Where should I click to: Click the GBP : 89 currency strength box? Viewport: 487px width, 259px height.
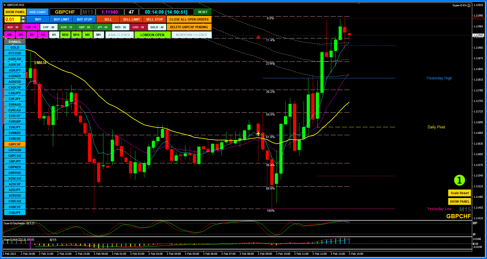point(84,27)
